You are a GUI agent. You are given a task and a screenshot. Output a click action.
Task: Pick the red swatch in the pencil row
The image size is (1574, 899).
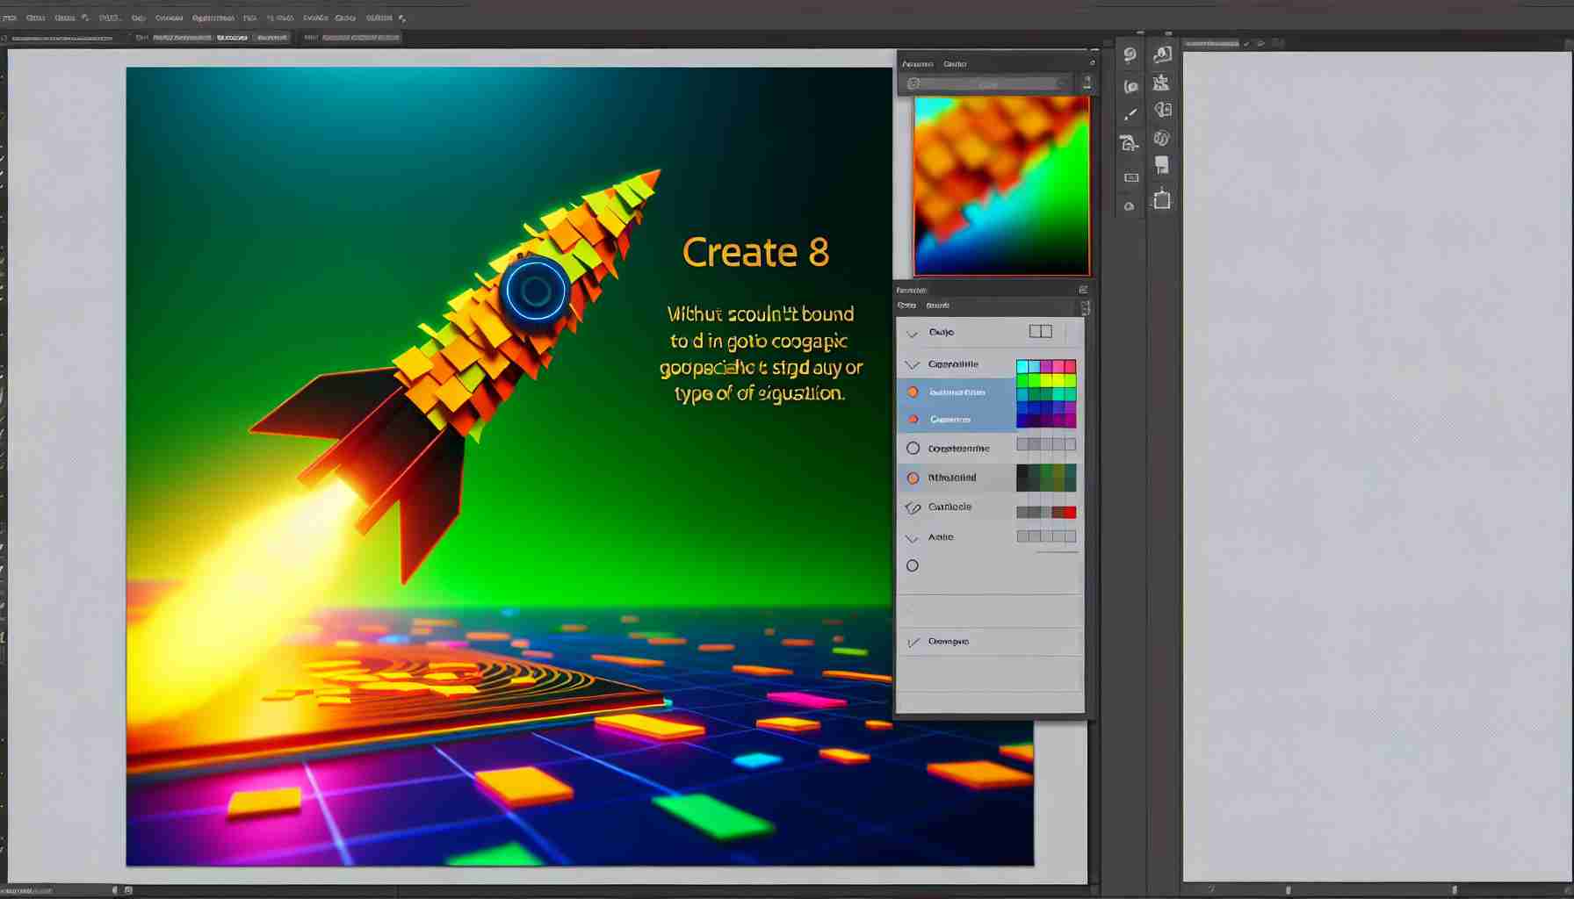click(1069, 512)
